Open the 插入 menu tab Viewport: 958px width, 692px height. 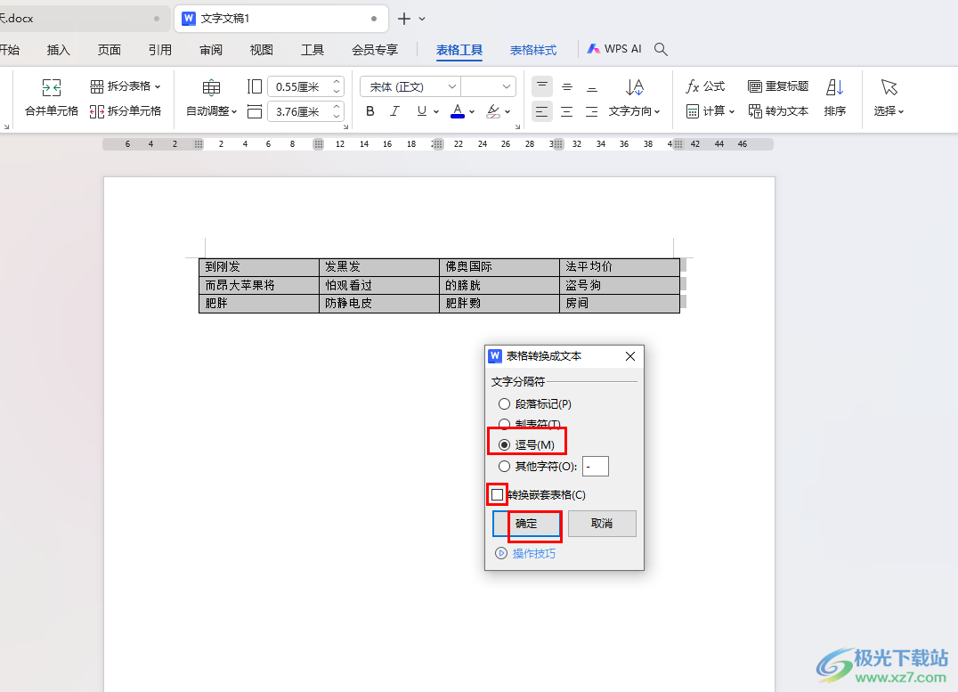coord(59,50)
